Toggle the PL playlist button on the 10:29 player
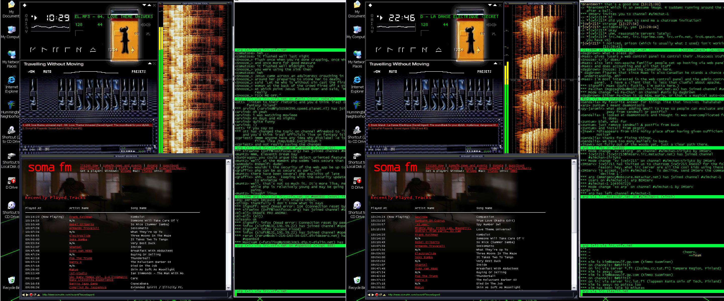Viewport: 724px width, 301px height. point(148,34)
